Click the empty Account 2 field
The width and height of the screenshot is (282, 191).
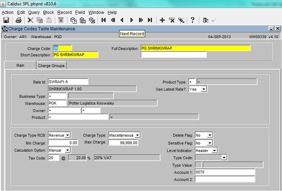[x=225, y=179]
